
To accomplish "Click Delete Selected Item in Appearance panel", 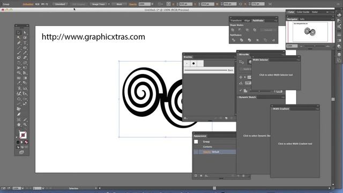I will click(243, 176).
